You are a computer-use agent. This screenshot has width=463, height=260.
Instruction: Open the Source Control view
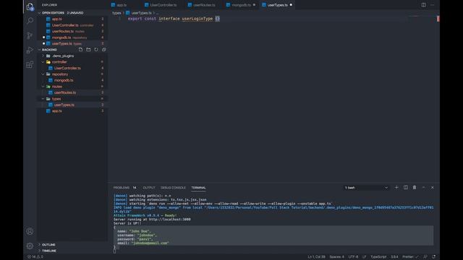pyautogui.click(x=30, y=35)
